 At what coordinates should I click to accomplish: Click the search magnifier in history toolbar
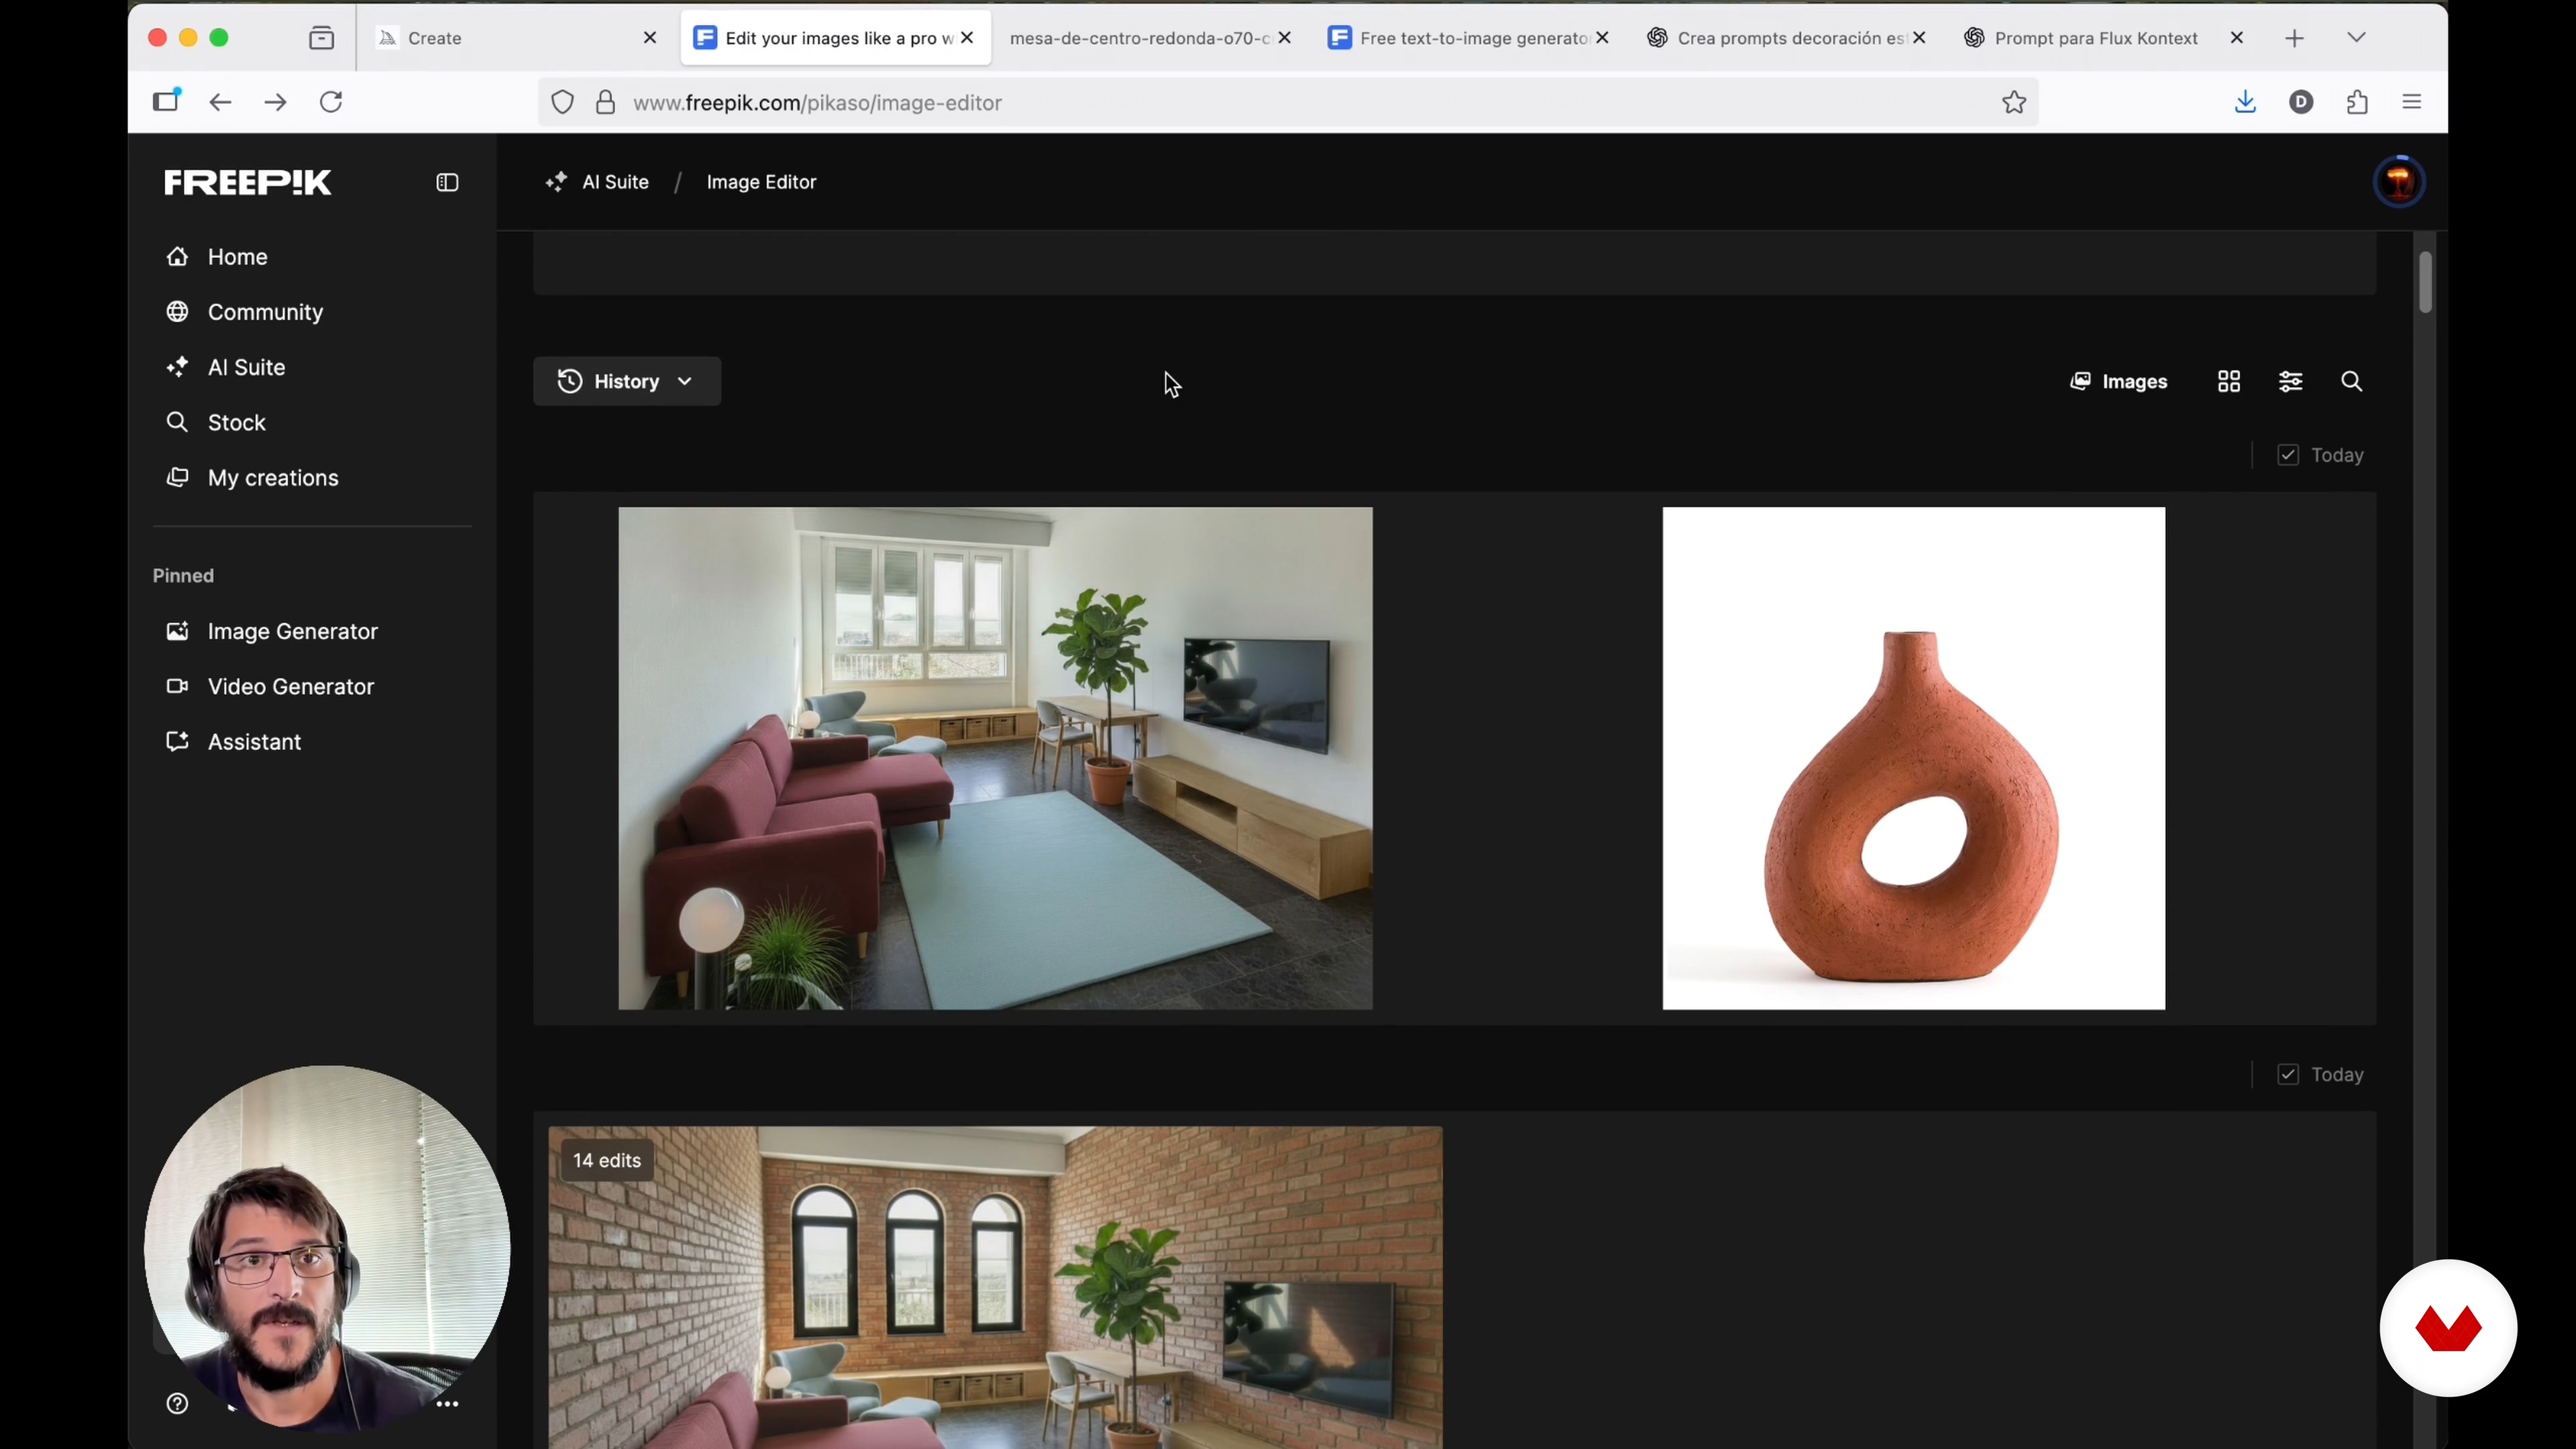pyautogui.click(x=2351, y=382)
